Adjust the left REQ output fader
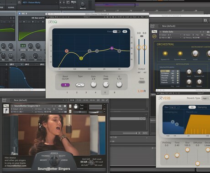This screenshot has height=173, width=210. [x=139, y=47]
